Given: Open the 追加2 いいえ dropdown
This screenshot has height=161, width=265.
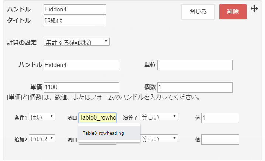Looking at the screenshot, I should (x=42, y=138).
